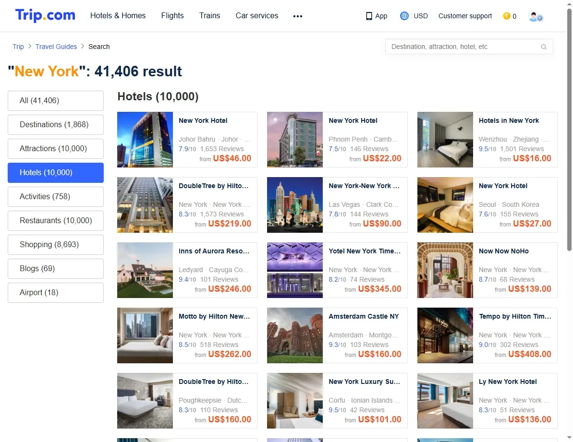Image resolution: width=573 pixels, height=442 pixels.
Task: Open Hotels & Homes menu
Action: 118,16
